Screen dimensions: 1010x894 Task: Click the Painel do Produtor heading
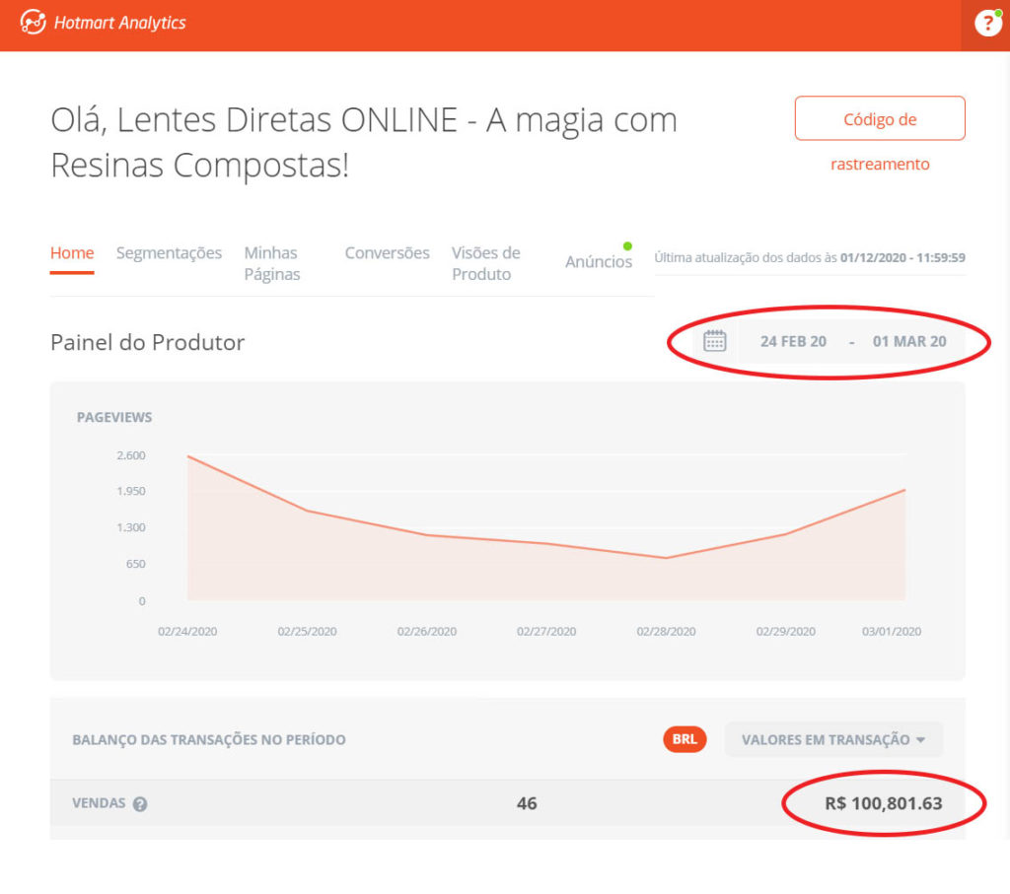click(x=148, y=342)
